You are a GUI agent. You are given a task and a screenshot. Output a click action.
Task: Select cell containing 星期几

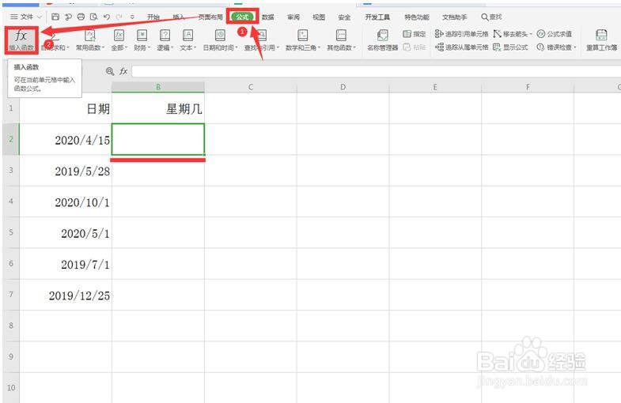tap(158, 108)
